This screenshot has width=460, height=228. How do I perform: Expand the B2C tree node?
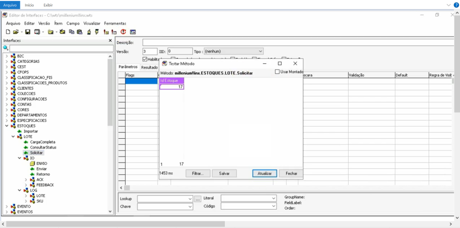[x=7, y=56]
